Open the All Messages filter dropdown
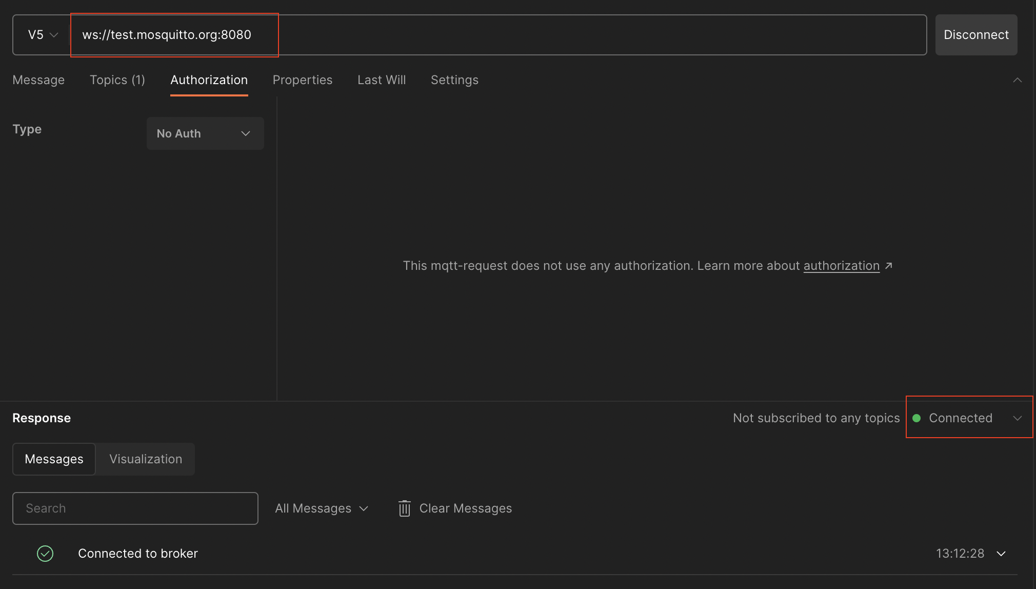This screenshot has height=589, width=1036. (x=322, y=508)
